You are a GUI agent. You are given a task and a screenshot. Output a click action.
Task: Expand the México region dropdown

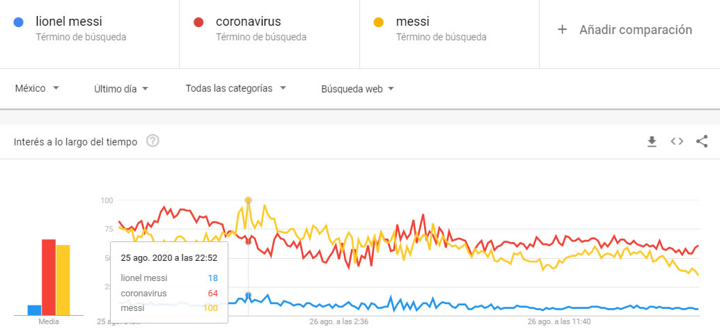point(37,88)
